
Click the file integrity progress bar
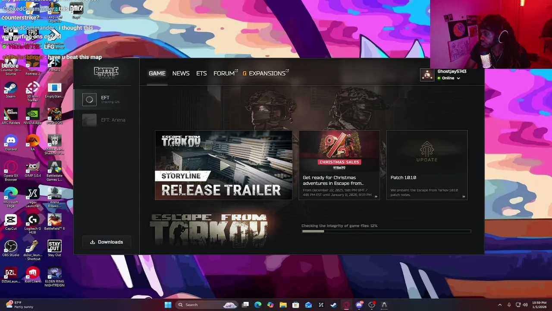pyautogui.click(x=386, y=232)
